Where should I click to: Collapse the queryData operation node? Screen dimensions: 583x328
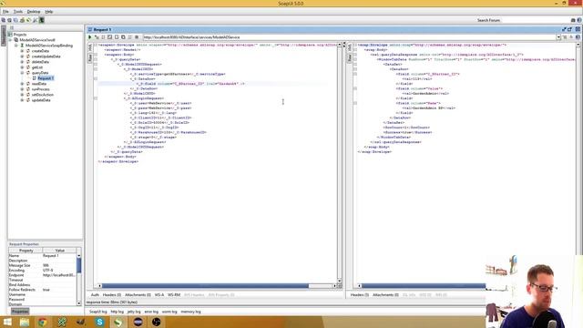[x=22, y=73]
